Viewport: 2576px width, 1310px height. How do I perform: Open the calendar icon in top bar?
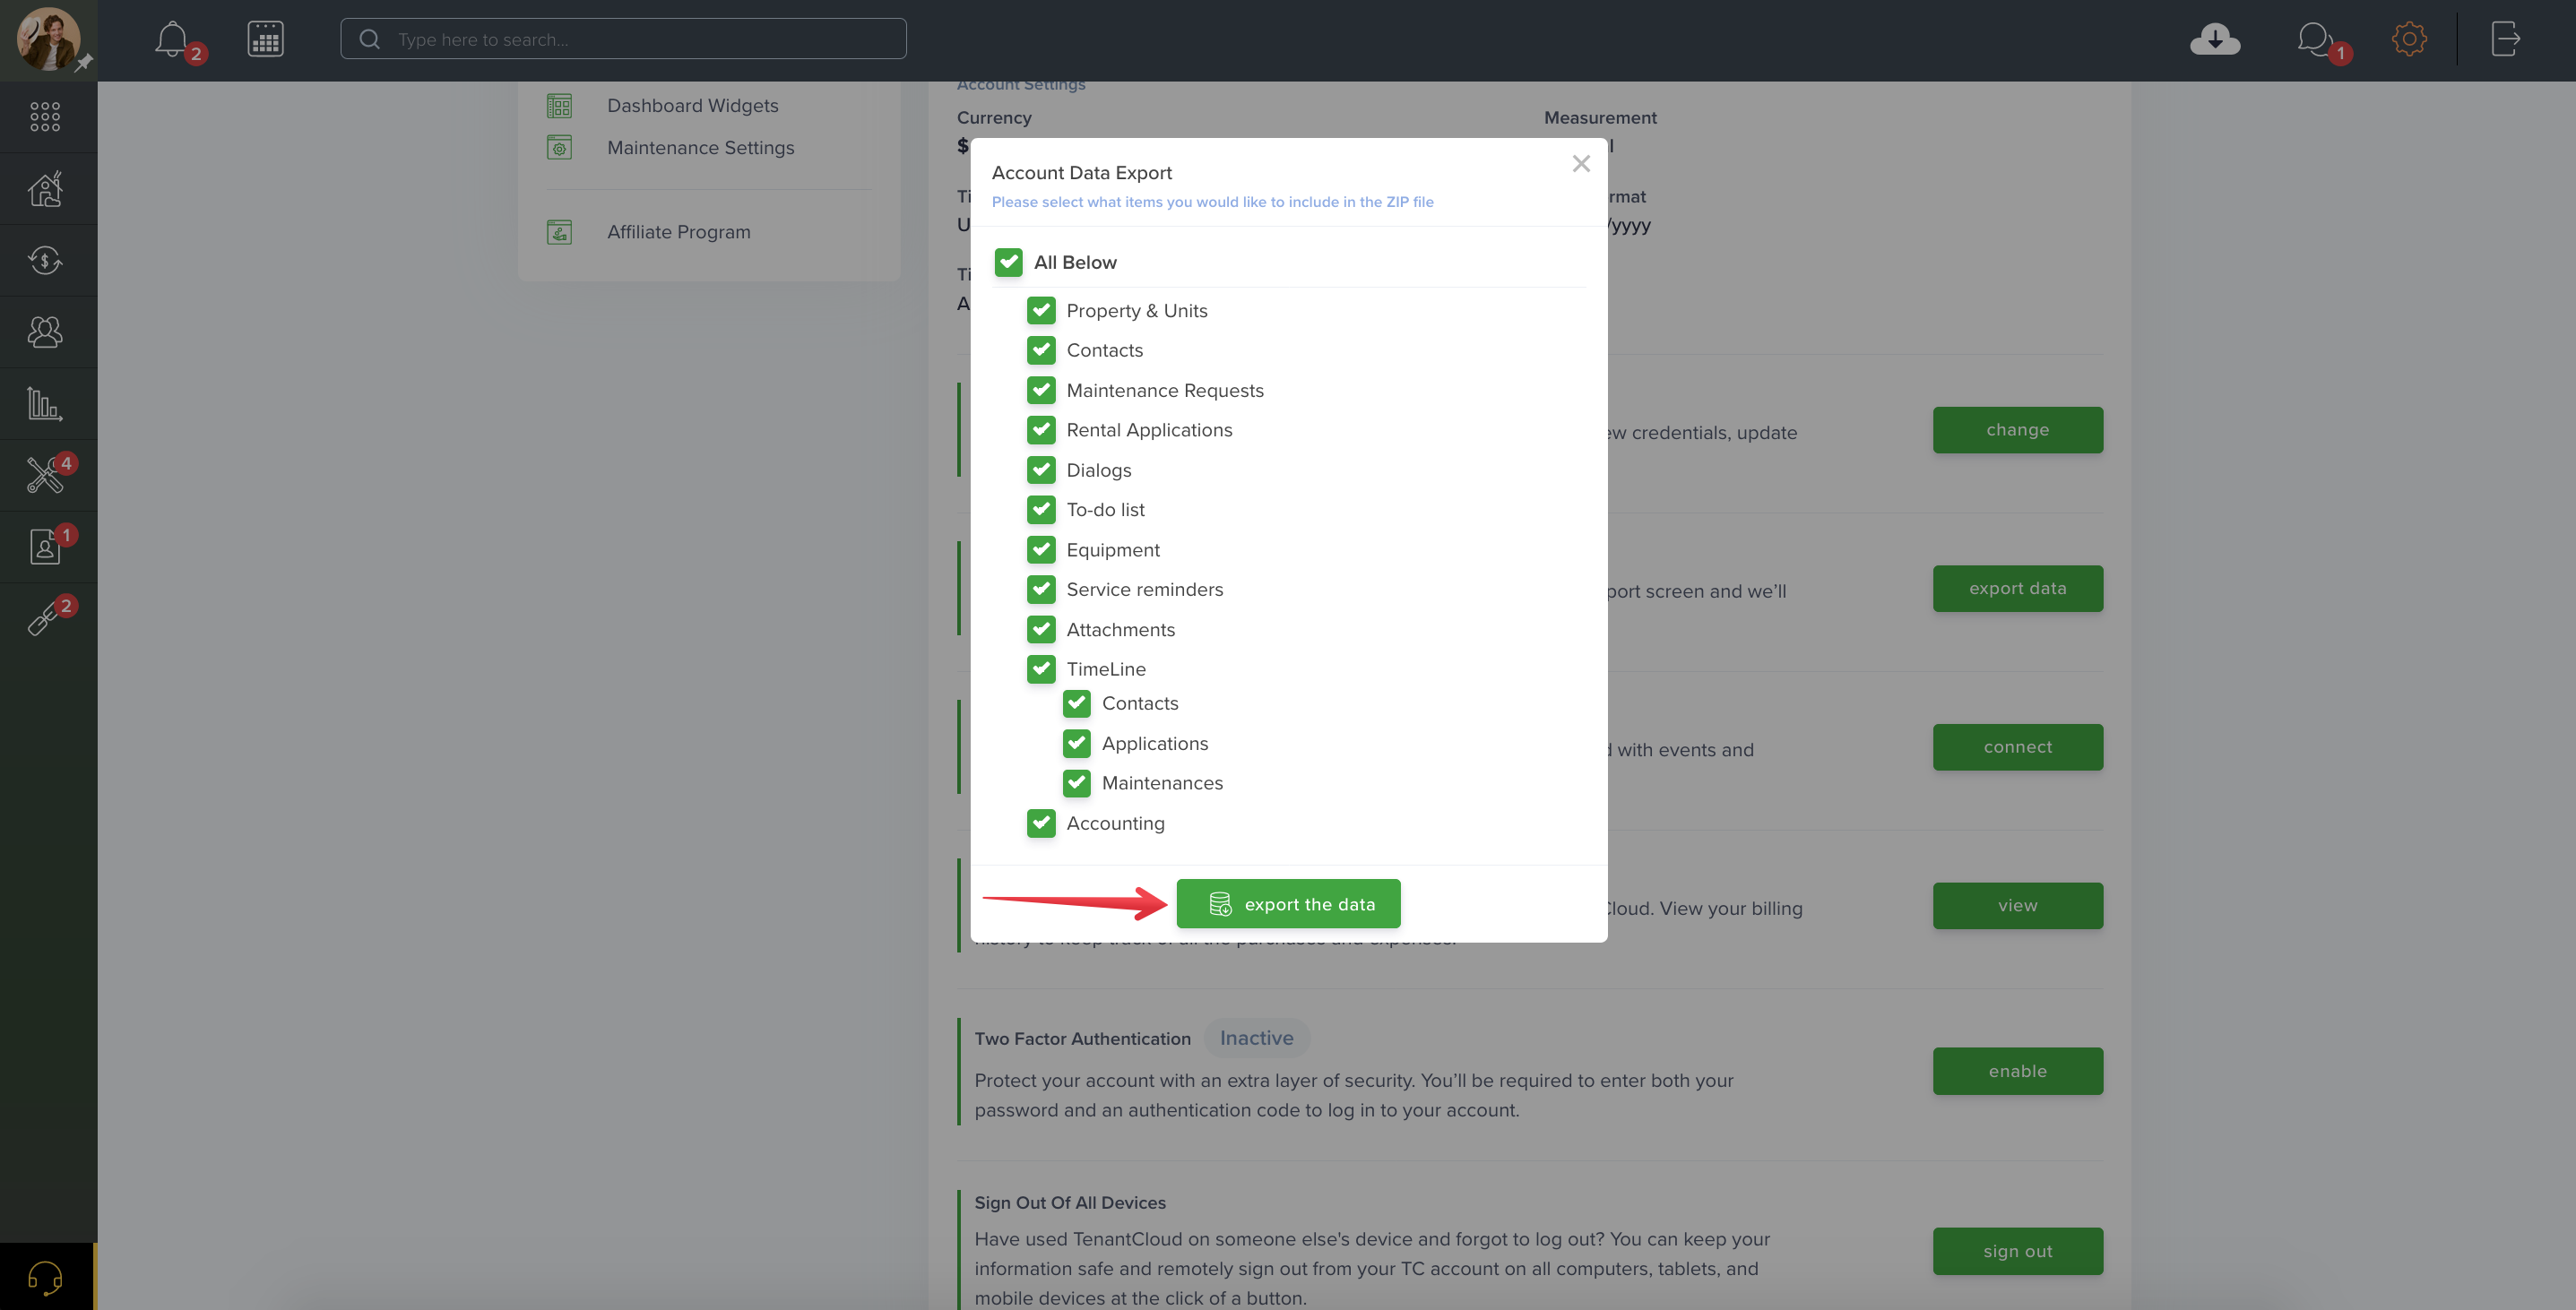265,40
